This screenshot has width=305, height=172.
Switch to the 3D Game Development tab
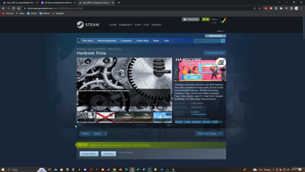58,3
